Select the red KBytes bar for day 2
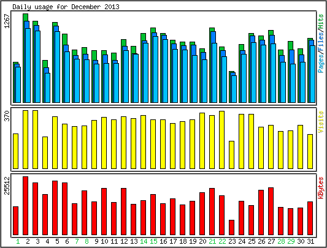This screenshot has height=248, width=327. tap(25, 206)
